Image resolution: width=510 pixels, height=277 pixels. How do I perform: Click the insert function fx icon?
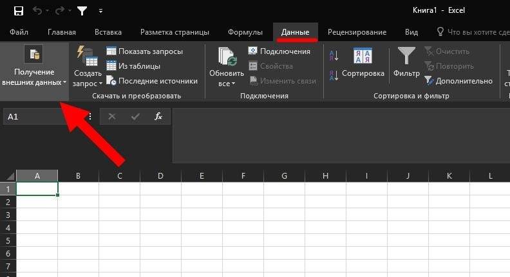point(158,117)
